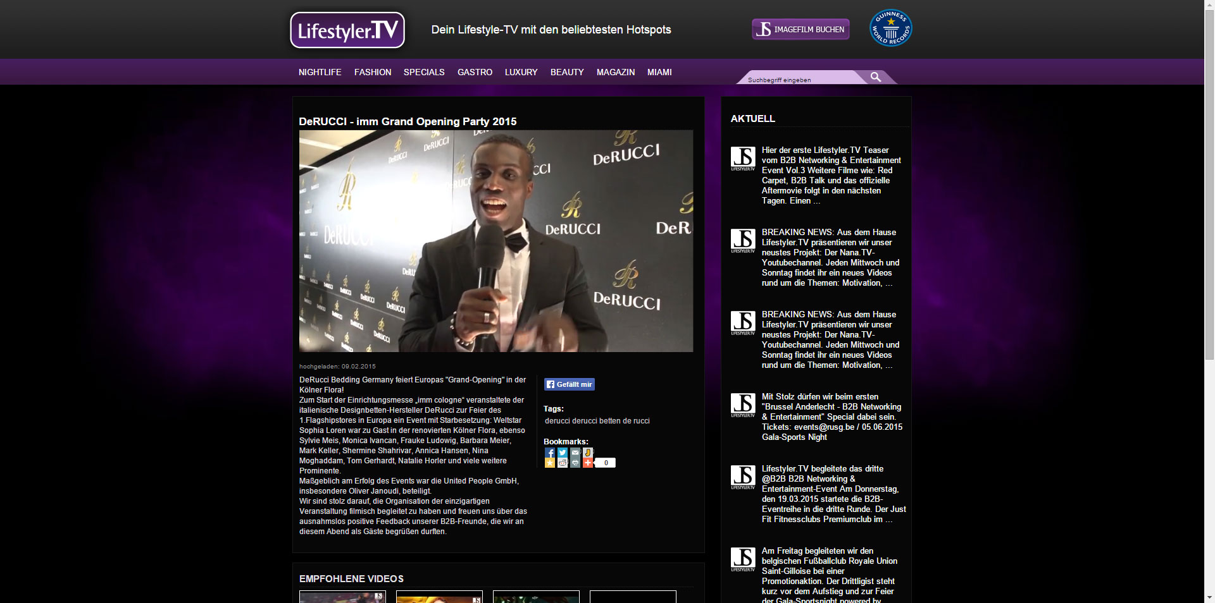Image resolution: width=1215 pixels, height=603 pixels.
Task: Share via Facebook bookmark icon
Action: coord(550,453)
